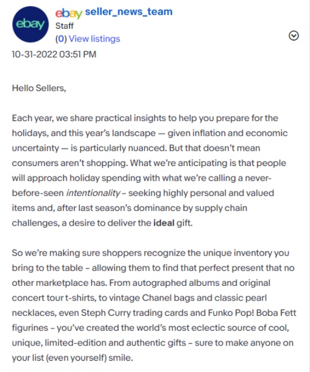Click the 10-31-2022 03:51 PM timestamp
The height and width of the screenshot is (372, 310).
[x=54, y=55]
